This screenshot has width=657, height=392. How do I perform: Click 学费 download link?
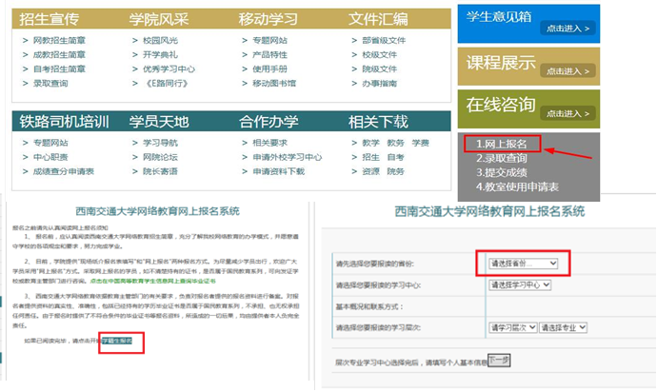[x=420, y=144]
